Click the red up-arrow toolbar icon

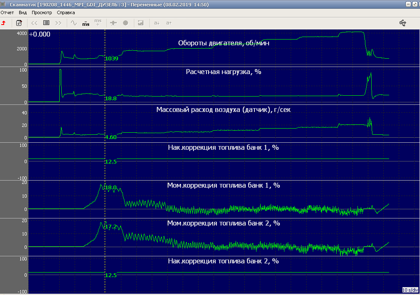coord(4,23)
